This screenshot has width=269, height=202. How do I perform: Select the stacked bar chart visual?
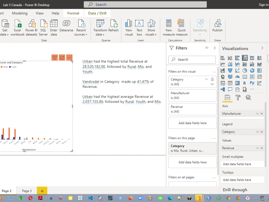(223, 58)
